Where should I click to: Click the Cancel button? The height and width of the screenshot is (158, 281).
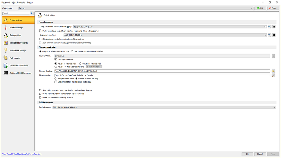click(260, 154)
